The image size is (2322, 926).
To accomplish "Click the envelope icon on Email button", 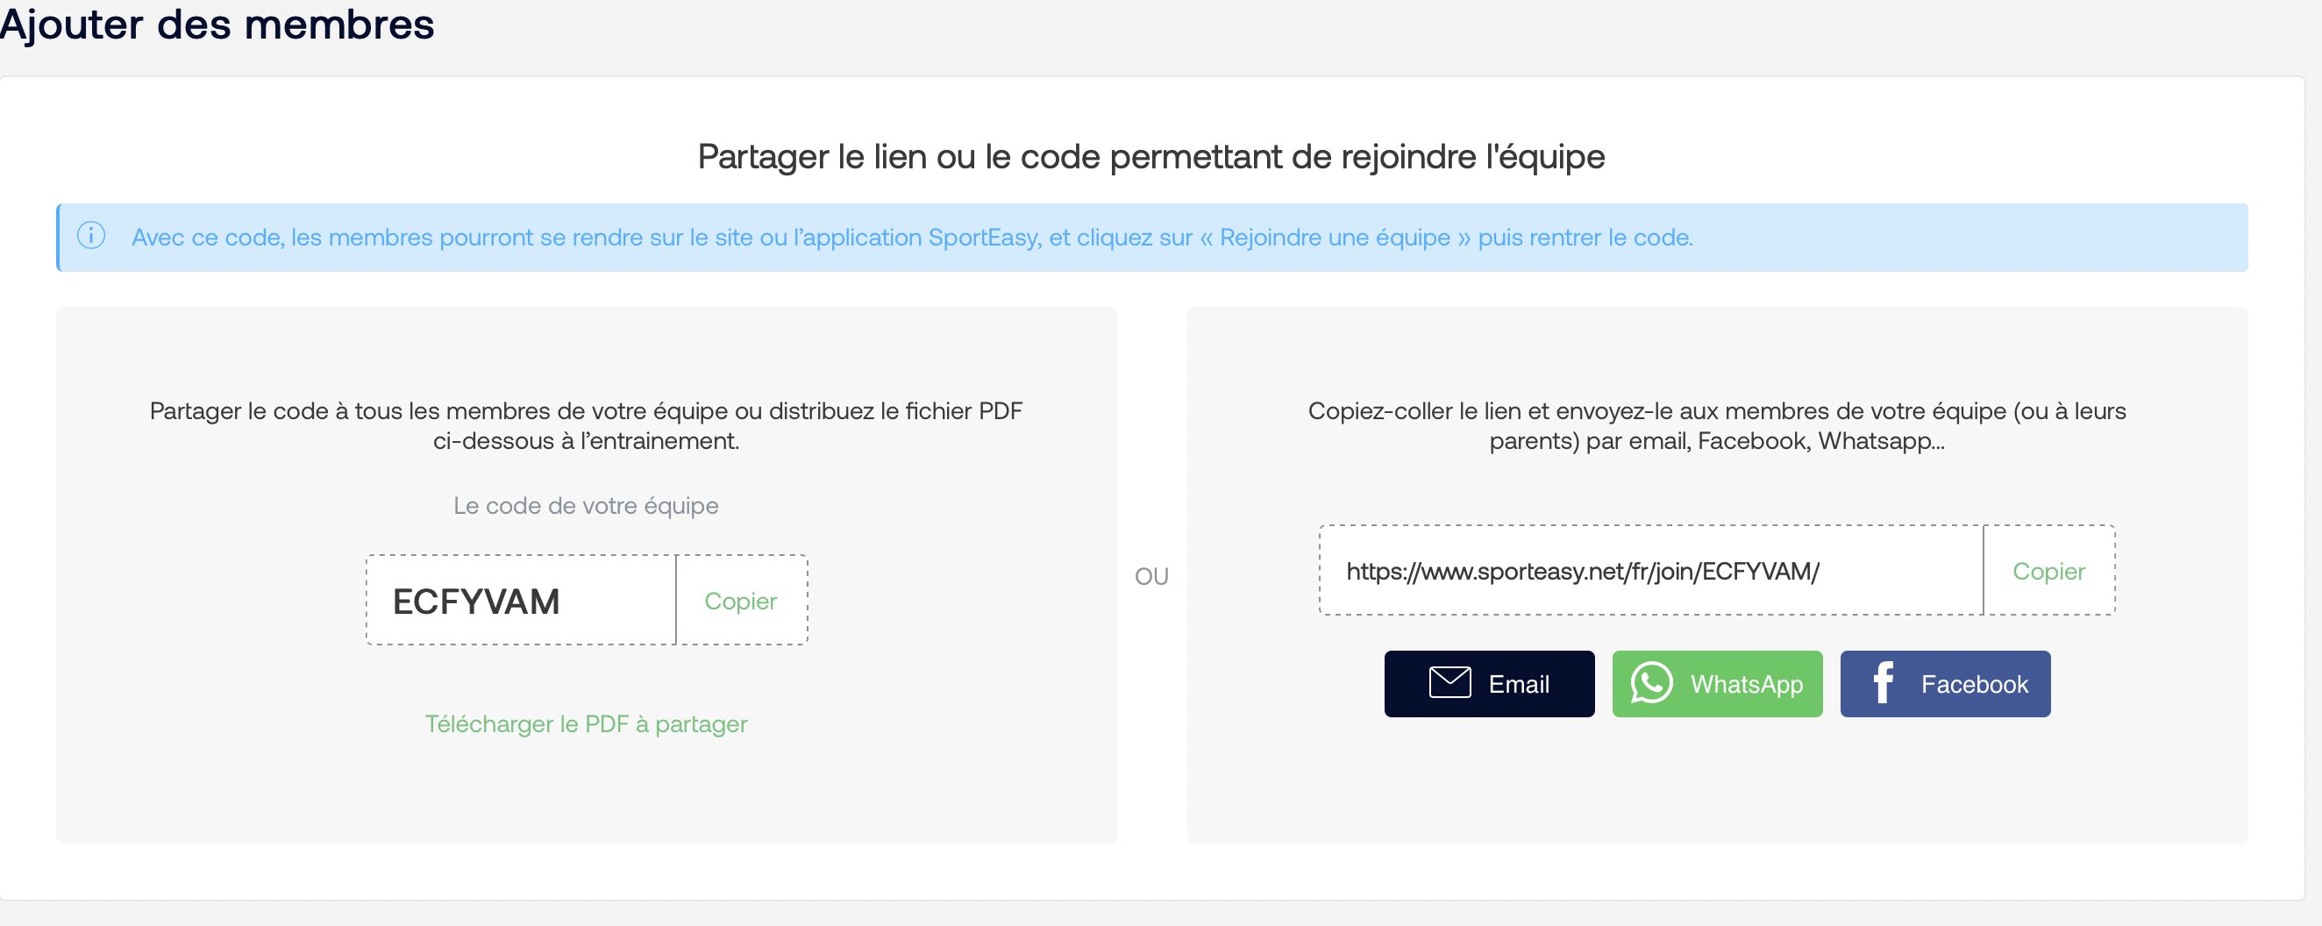I will 1449,683.
